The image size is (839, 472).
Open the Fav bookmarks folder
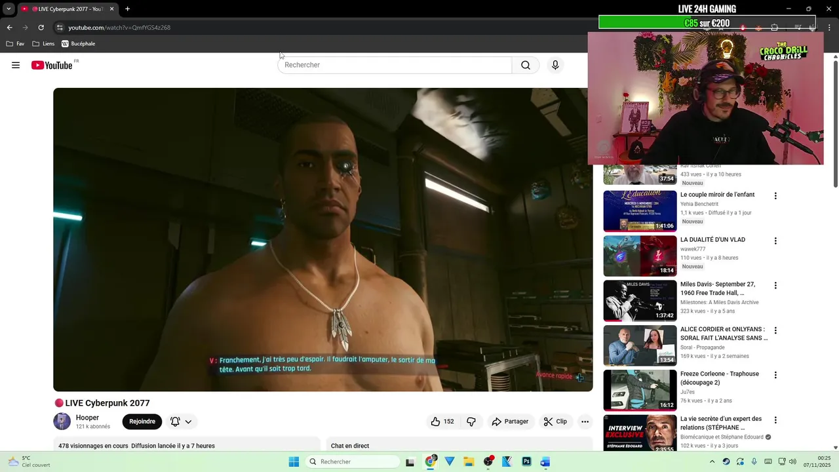click(15, 44)
